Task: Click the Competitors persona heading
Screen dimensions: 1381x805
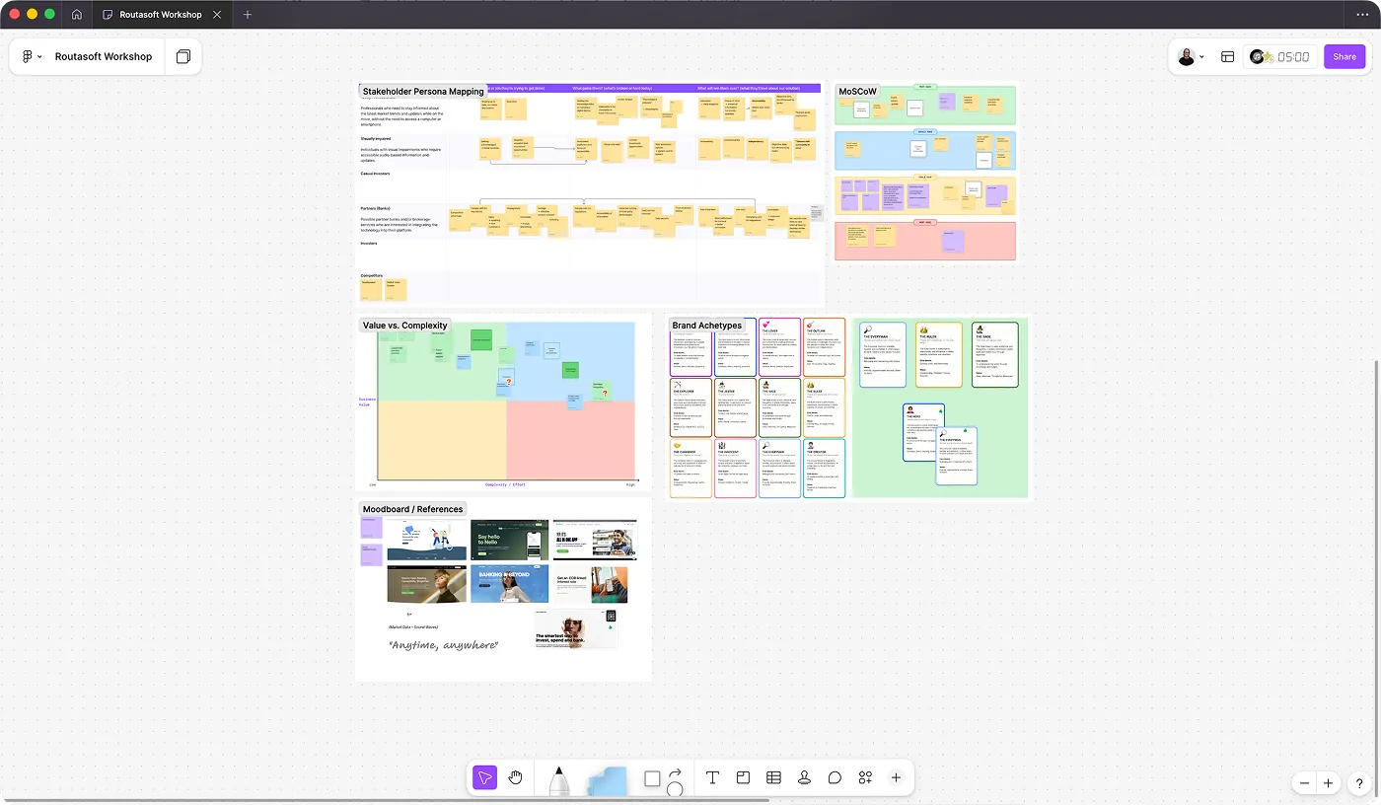Action: [x=372, y=275]
